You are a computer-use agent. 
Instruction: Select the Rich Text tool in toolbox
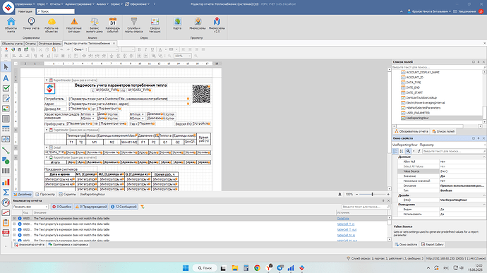point(6,99)
